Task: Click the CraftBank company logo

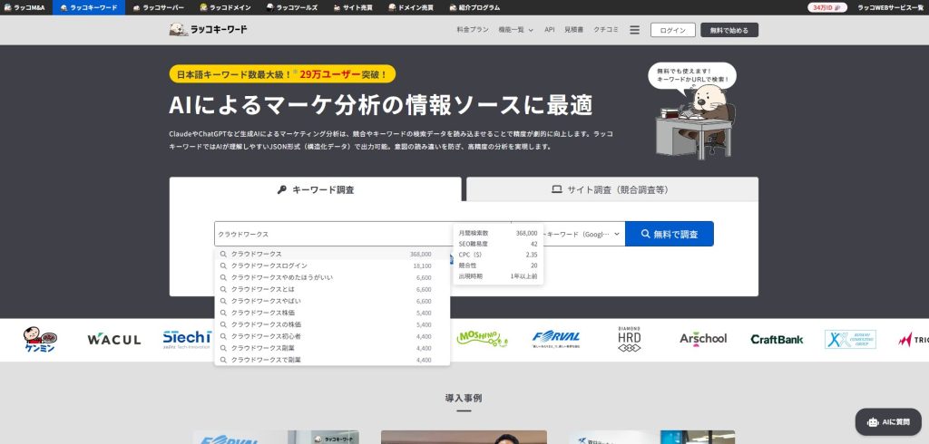Action: pos(777,339)
